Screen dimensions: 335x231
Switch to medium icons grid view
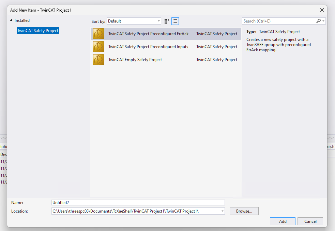point(167,21)
